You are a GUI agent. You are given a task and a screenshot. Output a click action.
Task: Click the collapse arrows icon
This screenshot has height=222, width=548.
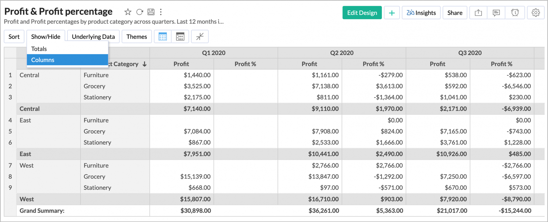(200, 37)
